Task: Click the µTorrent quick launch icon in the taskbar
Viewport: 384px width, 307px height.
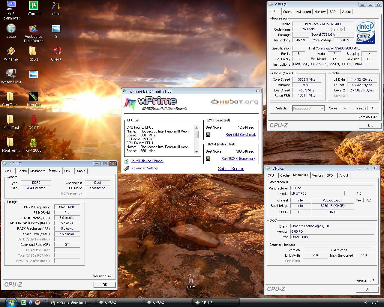Action: click(x=23, y=303)
